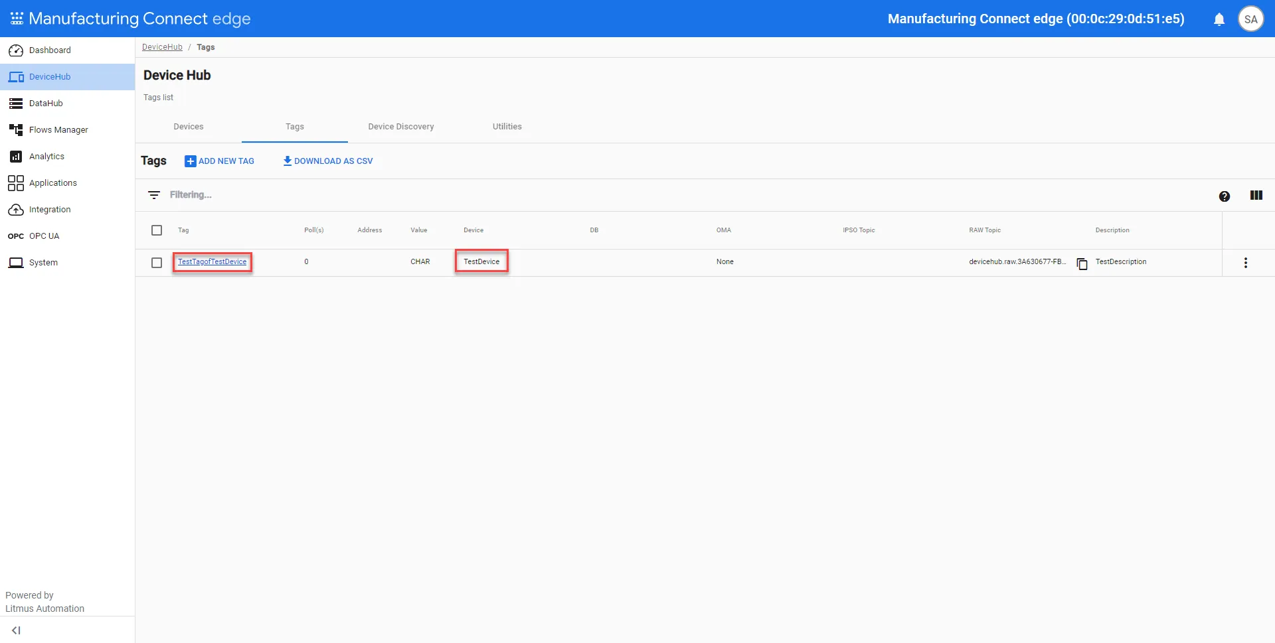Viewport: 1275px width, 643px height.
Task: Click the notifications bell icon
Action: 1219,19
